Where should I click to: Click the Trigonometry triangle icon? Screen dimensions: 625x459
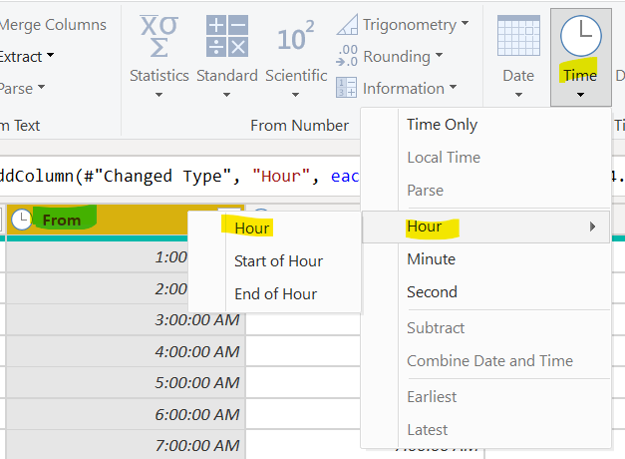click(347, 25)
